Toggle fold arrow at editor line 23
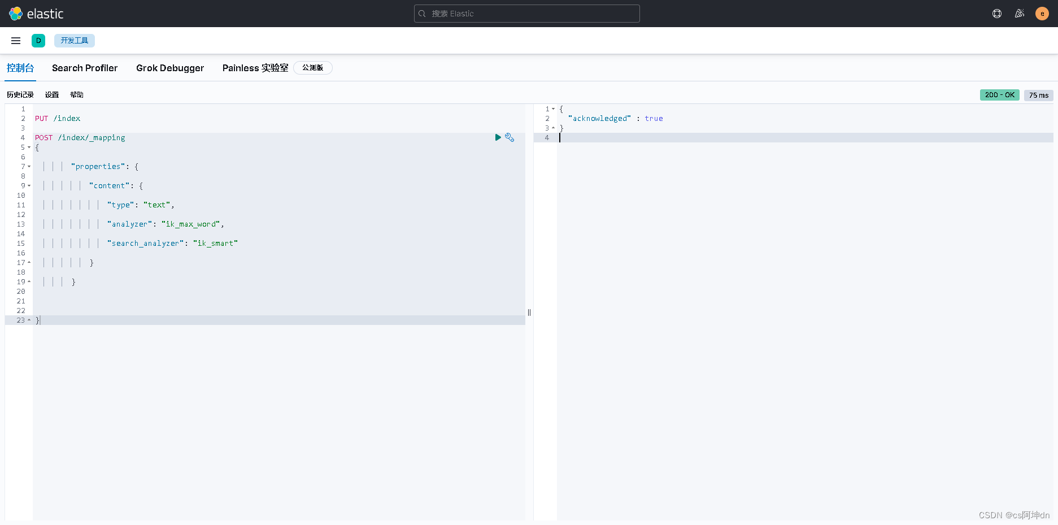The height and width of the screenshot is (525, 1058). pos(29,320)
